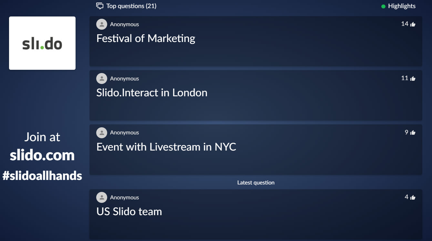This screenshot has width=432, height=241.
Task: Click the Top questions speech bubble icon
Action: tap(100, 6)
